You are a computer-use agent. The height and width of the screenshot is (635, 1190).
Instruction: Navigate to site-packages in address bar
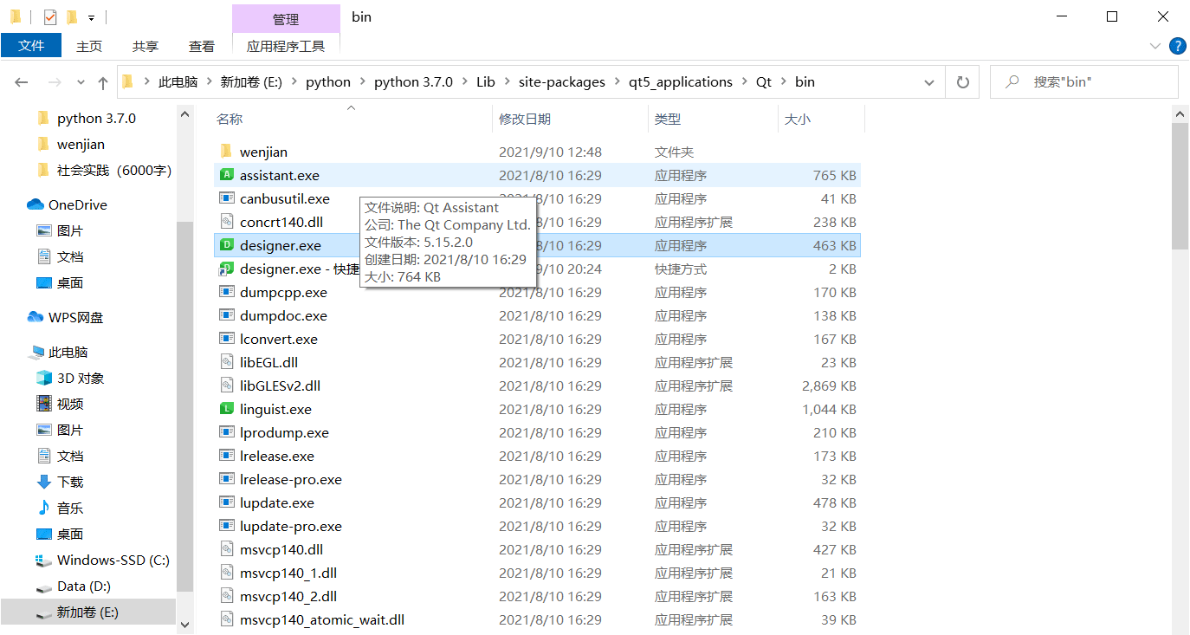(x=562, y=82)
